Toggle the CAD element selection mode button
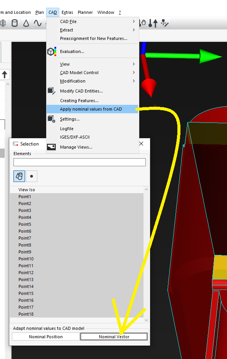This screenshot has width=227, height=359. click(x=19, y=176)
